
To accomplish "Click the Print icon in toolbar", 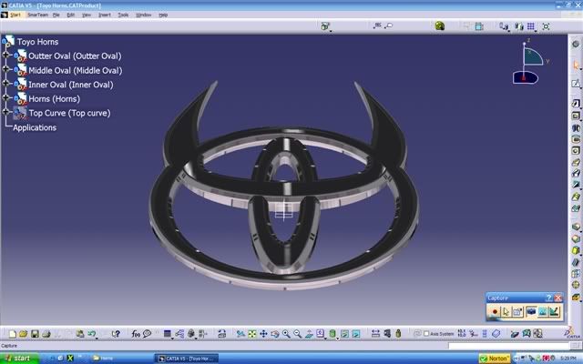I will click(46, 334).
